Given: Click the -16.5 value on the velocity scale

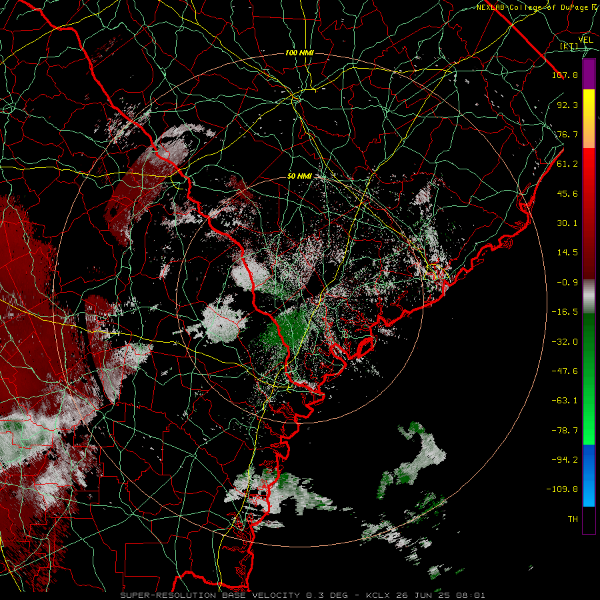Looking at the screenshot, I should [565, 312].
